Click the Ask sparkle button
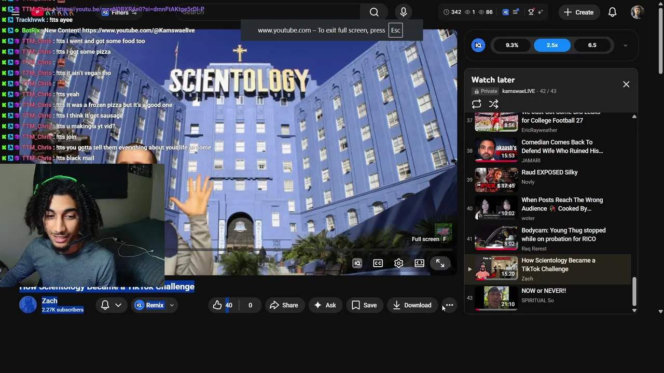664x373 pixels. click(x=325, y=305)
